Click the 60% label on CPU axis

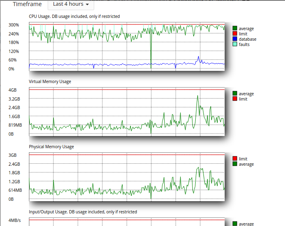click(13, 60)
